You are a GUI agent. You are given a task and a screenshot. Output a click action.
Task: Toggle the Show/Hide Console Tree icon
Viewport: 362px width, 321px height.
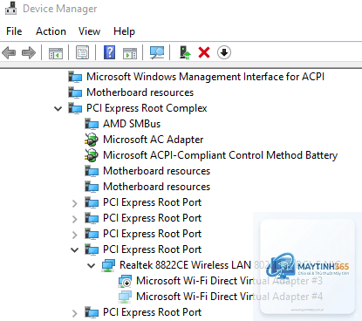click(56, 53)
